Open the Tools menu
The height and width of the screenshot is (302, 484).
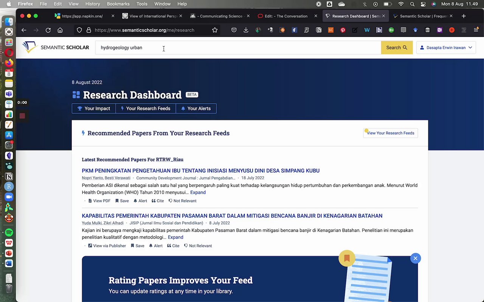click(142, 4)
